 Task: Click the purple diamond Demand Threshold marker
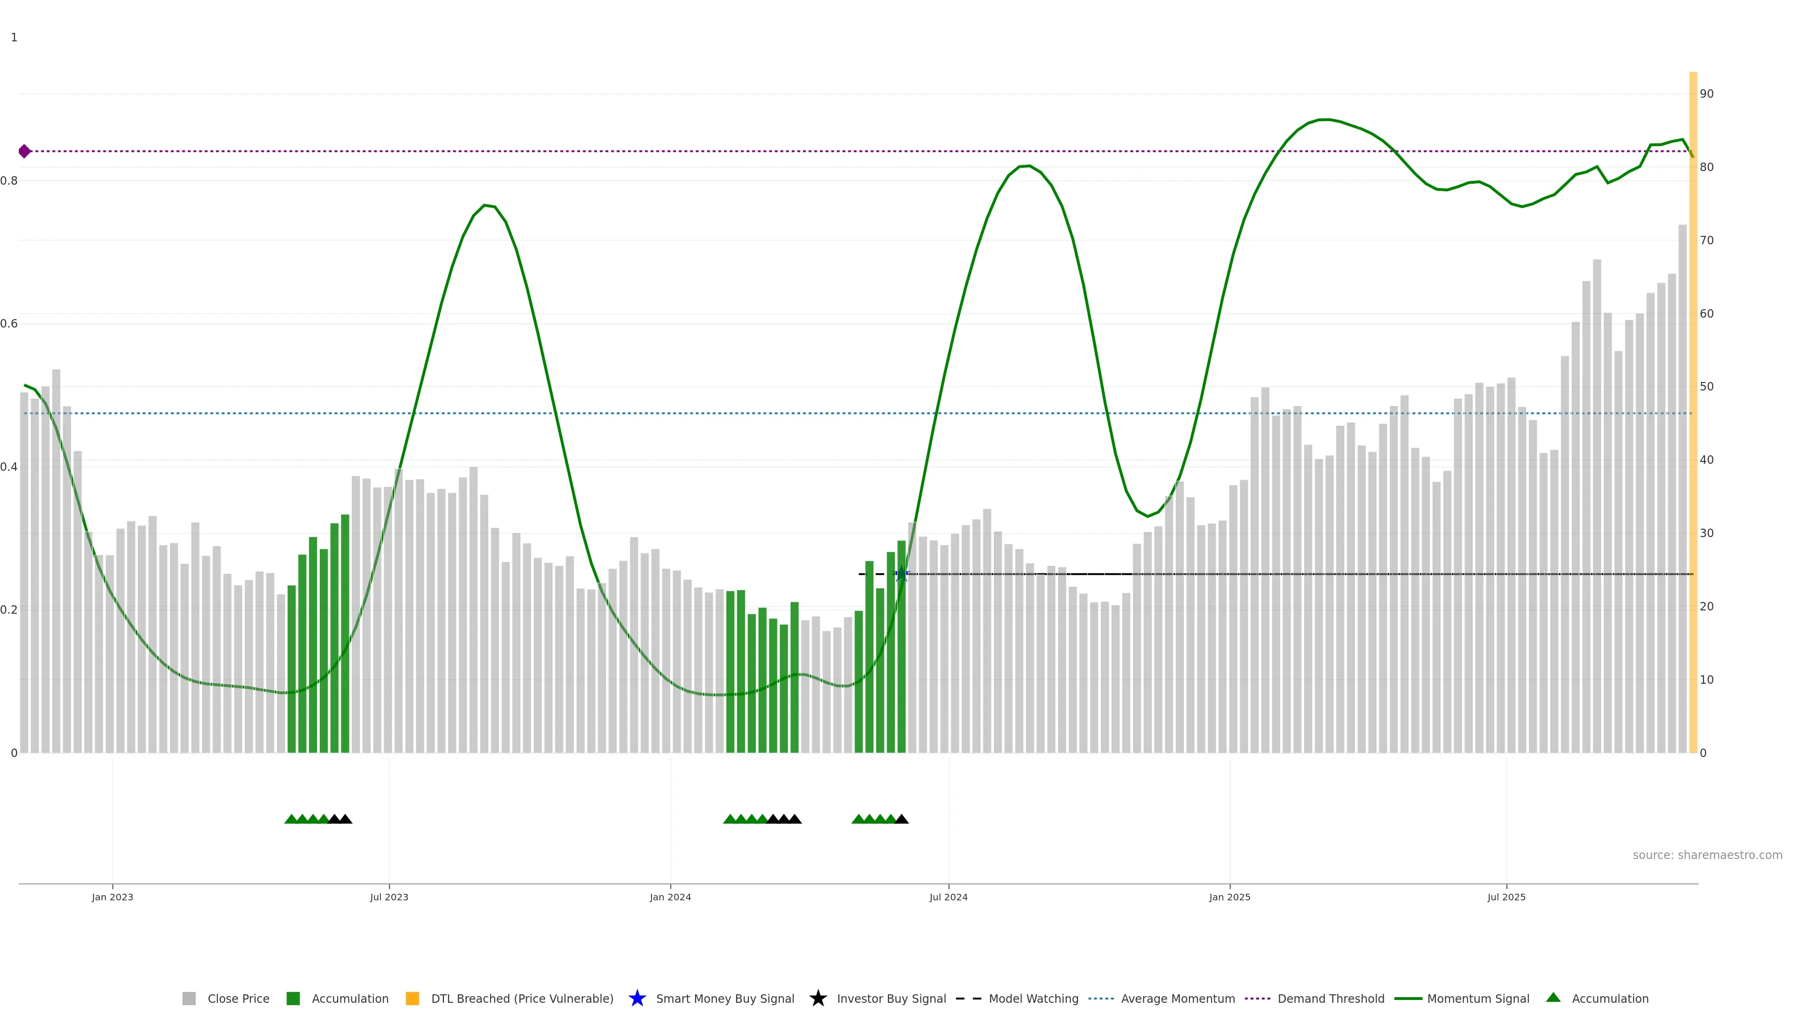24,151
